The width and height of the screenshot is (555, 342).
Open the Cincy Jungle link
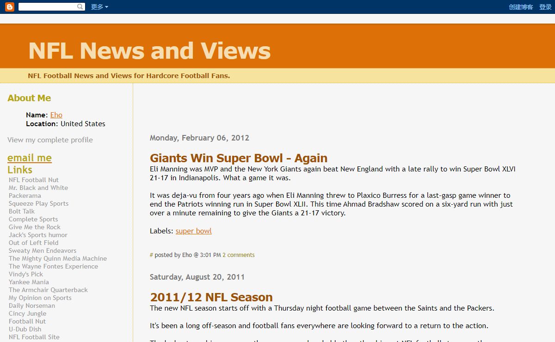(28, 313)
